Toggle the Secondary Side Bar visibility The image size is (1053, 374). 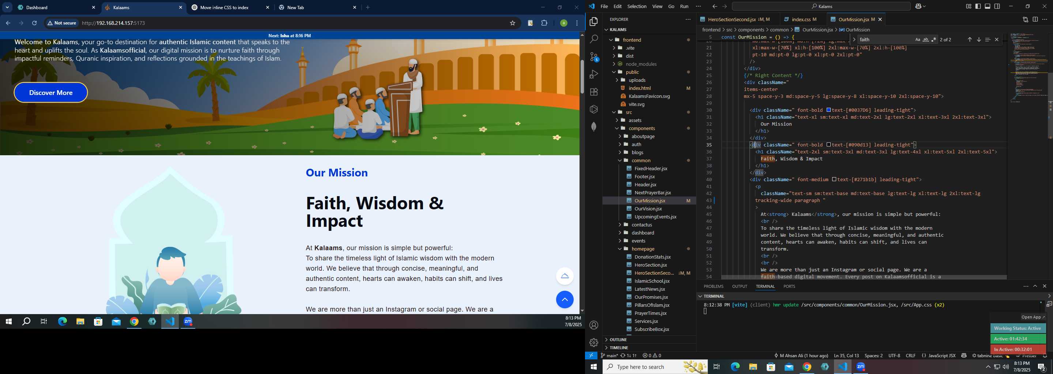click(997, 7)
